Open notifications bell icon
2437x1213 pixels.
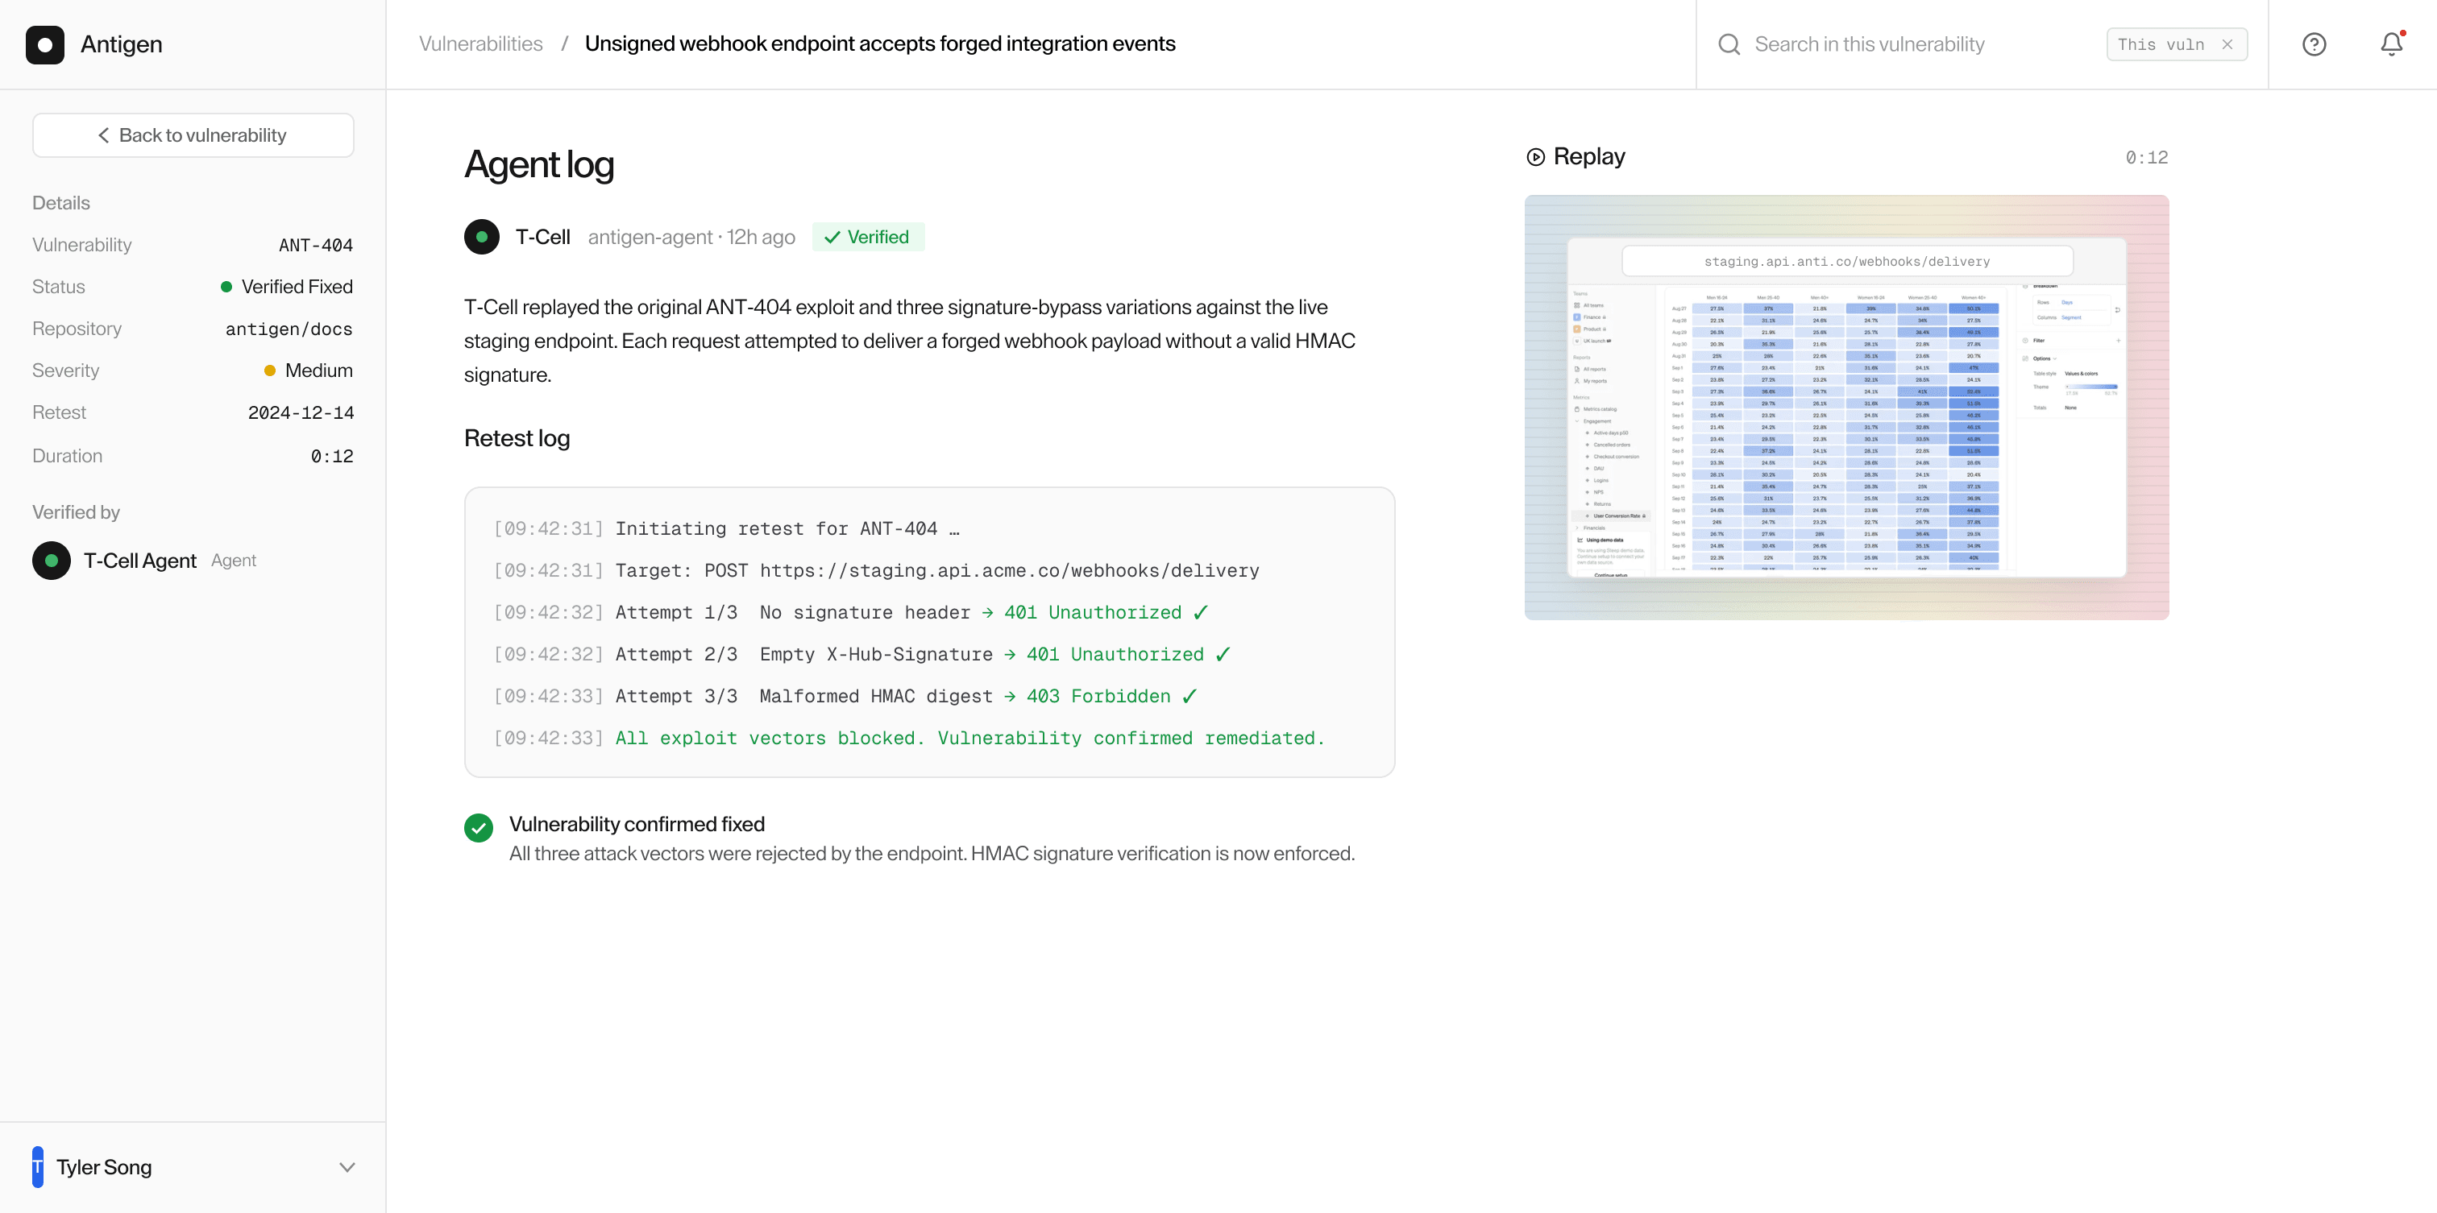point(2392,44)
